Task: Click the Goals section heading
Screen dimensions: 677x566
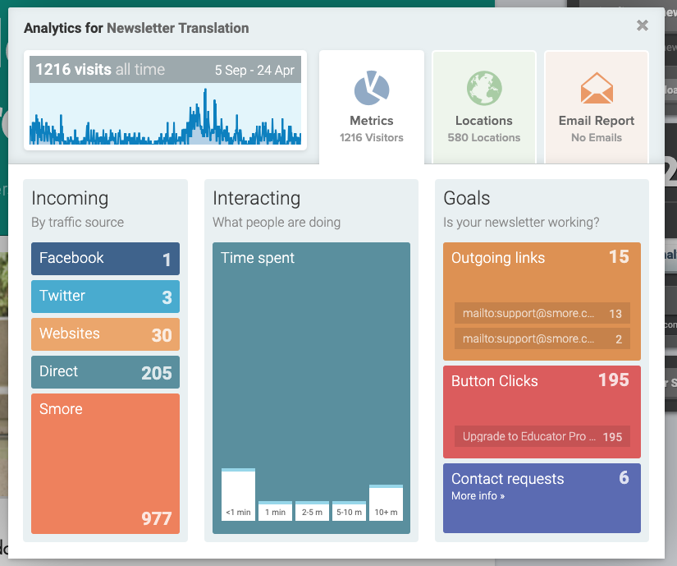Action: point(467,198)
